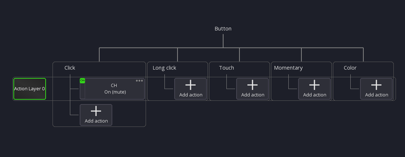Select the Color trigger heading
This screenshot has width=405, height=157.
pyautogui.click(x=350, y=68)
